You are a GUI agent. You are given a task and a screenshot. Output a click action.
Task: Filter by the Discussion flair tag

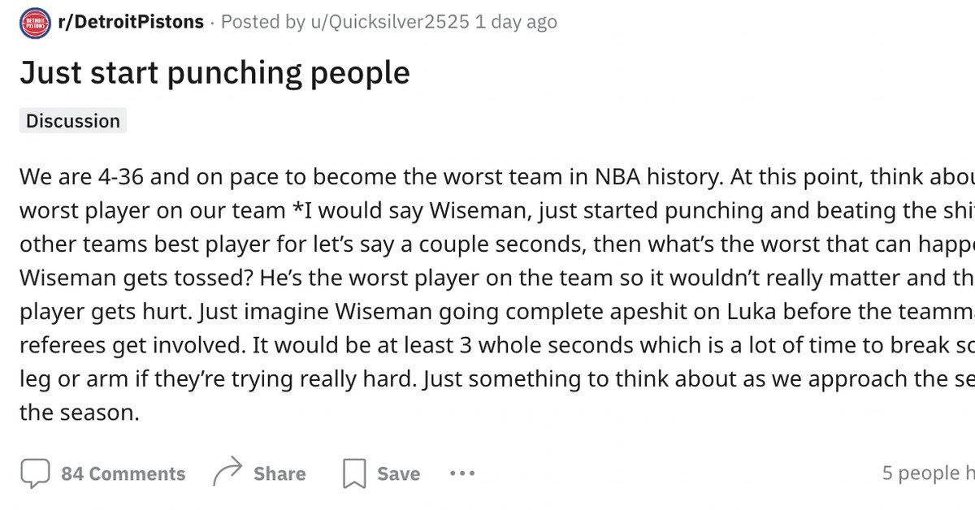(x=73, y=121)
